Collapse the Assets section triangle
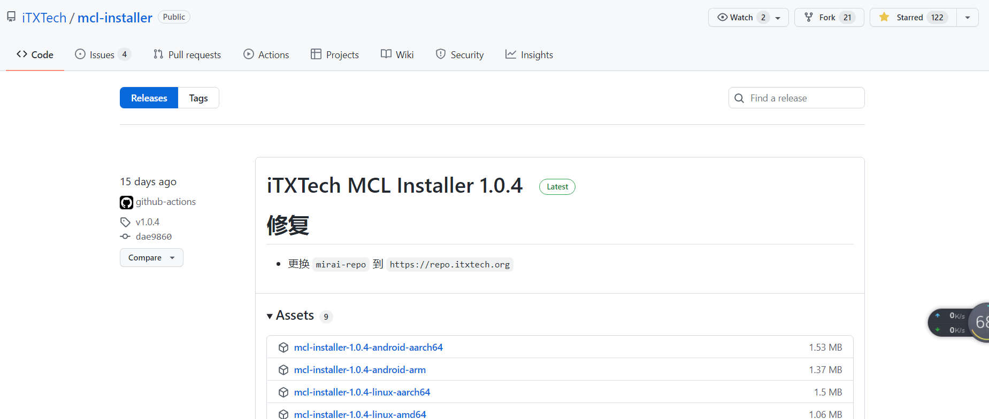 (x=270, y=316)
